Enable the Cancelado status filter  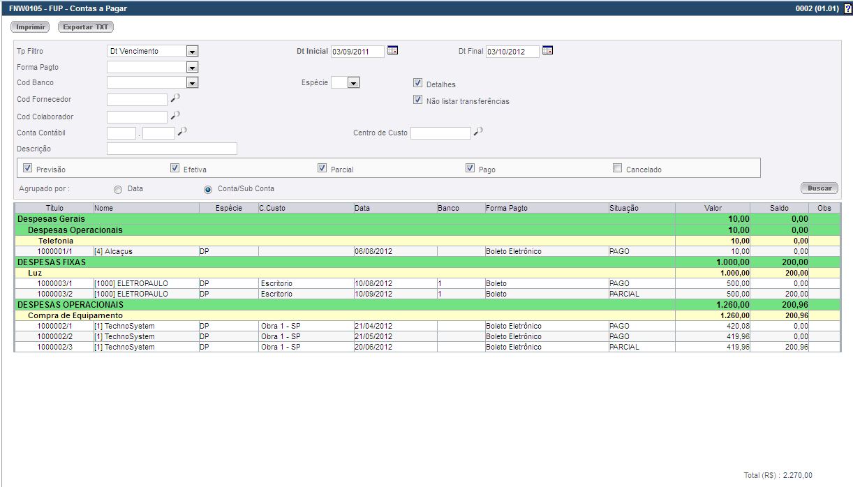pyautogui.click(x=617, y=167)
